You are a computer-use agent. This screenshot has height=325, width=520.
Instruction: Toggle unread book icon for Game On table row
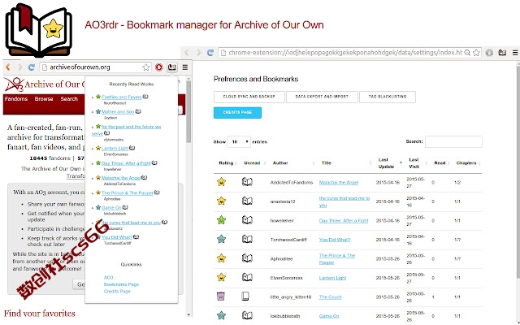tap(247, 315)
